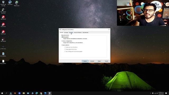Viewport: 169px width, 95px height.
Task: Open the VALORANT shortcut with red icon
Action: tap(3, 18)
